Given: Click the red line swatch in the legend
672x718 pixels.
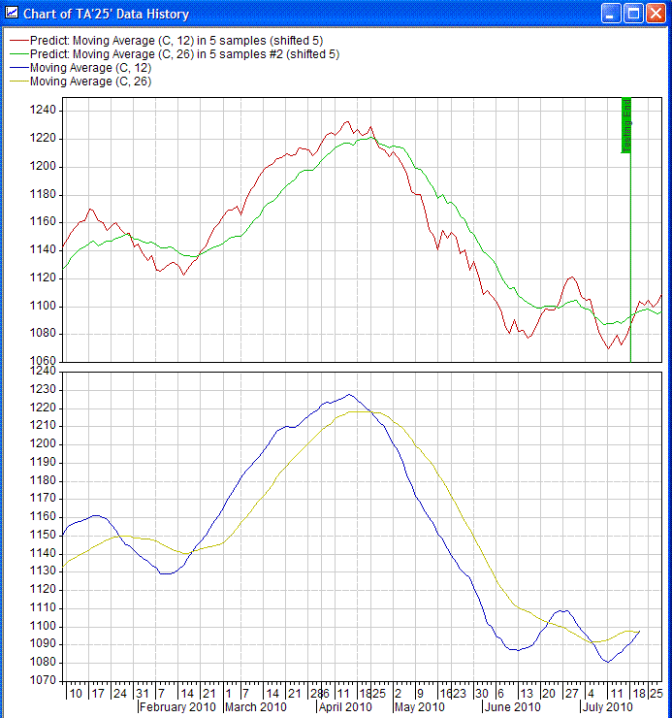Looking at the screenshot, I should pyautogui.click(x=19, y=41).
